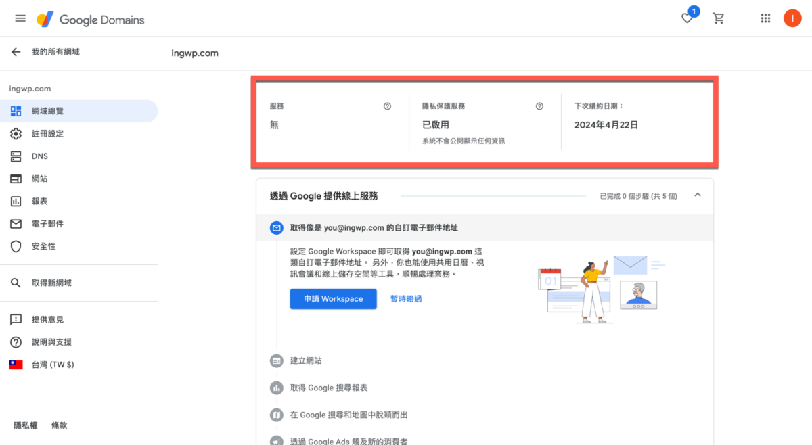Click the search icon for 取得新網域
812x445 pixels.
click(x=16, y=283)
